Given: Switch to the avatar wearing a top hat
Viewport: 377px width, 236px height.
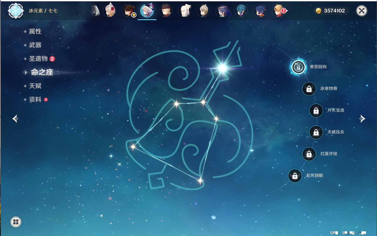Looking at the screenshot, I should point(166,11).
